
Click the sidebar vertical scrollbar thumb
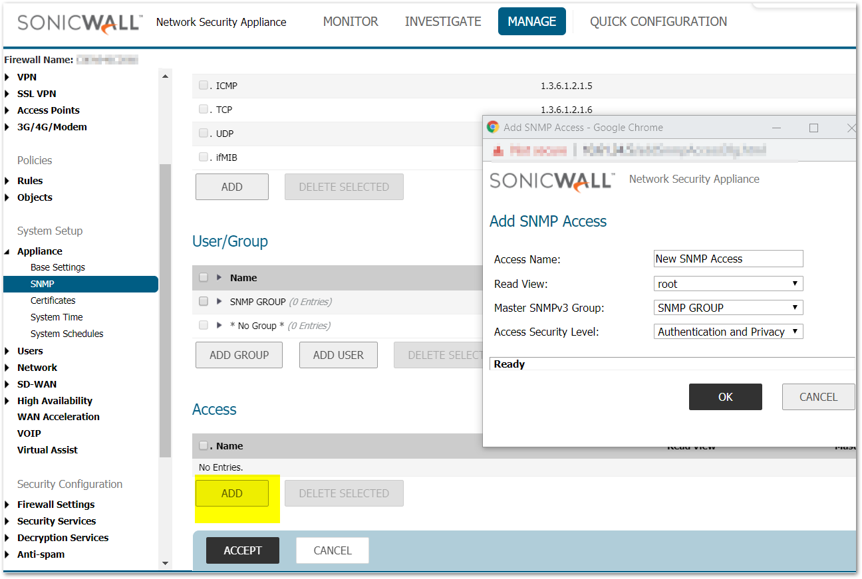pos(166,311)
